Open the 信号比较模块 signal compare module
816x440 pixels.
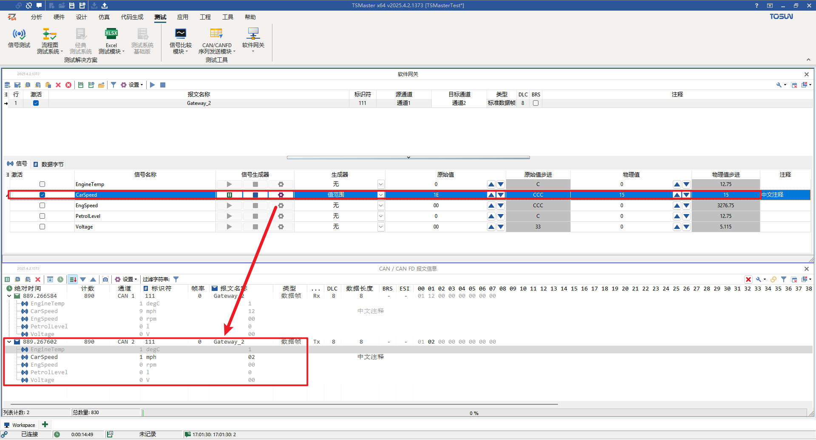181,40
